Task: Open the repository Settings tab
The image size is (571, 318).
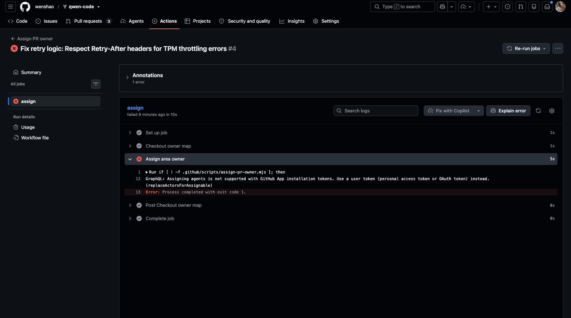Action: click(326, 21)
